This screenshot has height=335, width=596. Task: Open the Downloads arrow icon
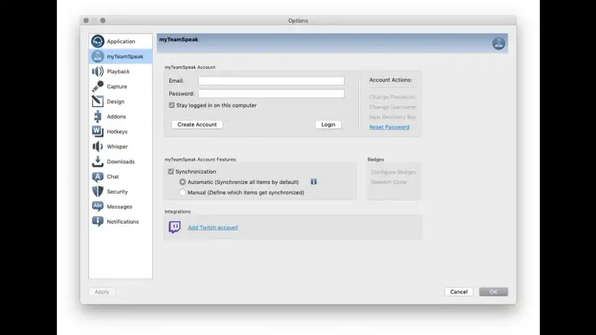pos(98,161)
